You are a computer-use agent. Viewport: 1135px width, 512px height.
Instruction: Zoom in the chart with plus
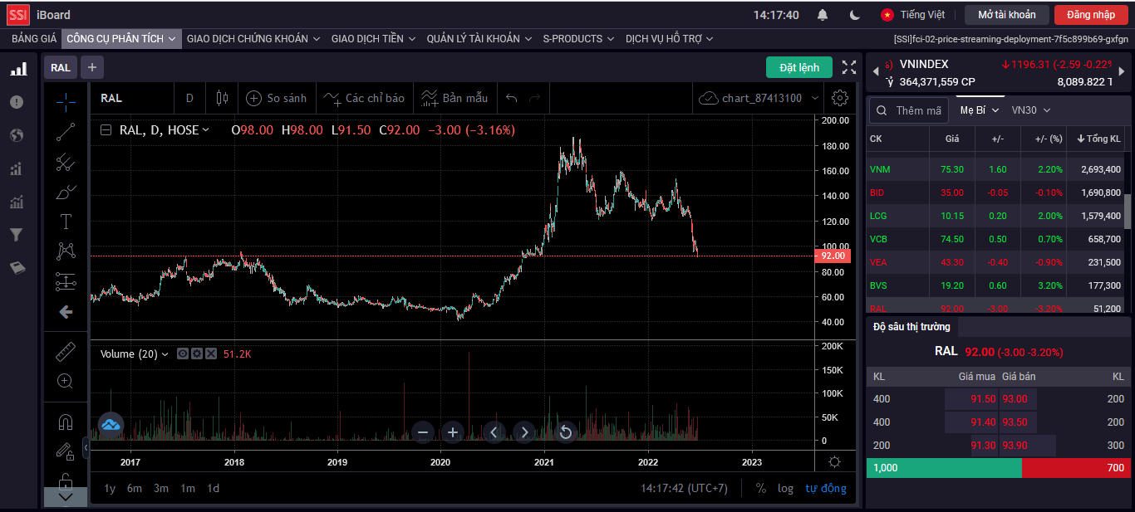[453, 432]
